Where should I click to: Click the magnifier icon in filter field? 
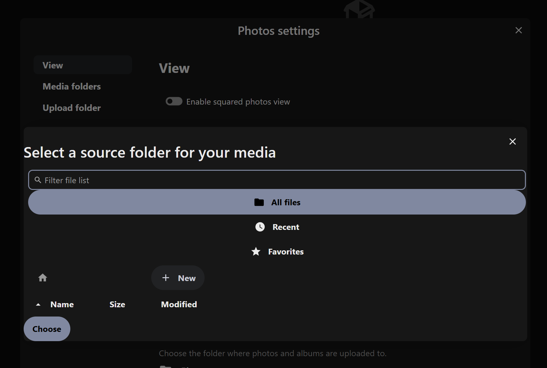point(38,180)
